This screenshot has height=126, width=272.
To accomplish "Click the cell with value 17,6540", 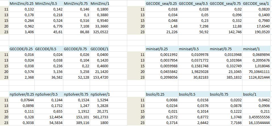I will [x=257, y=26].
